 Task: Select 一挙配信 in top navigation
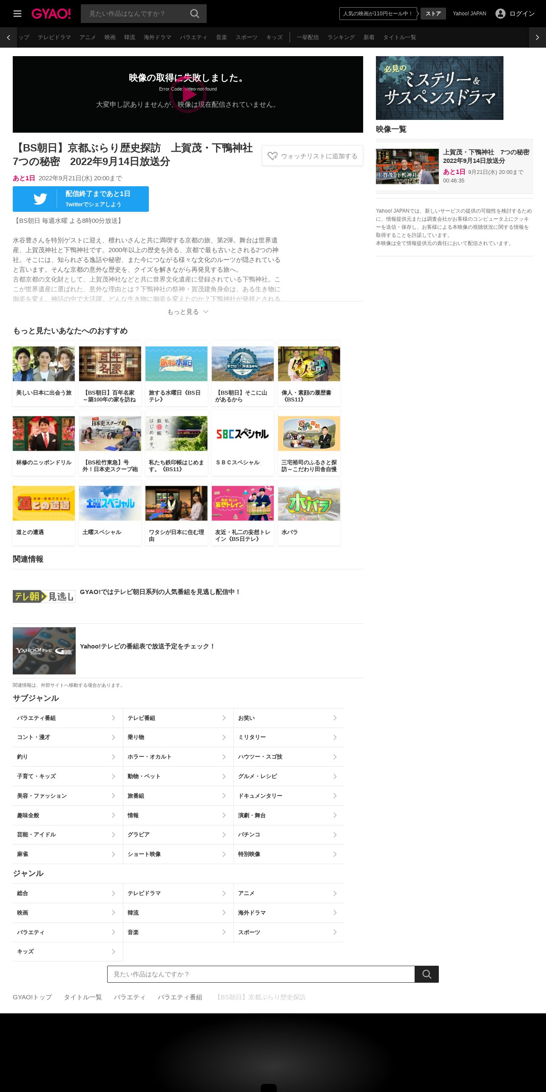pyautogui.click(x=308, y=37)
